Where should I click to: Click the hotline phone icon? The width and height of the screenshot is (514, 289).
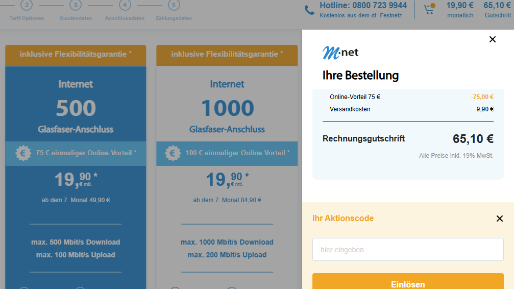(309, 10)
